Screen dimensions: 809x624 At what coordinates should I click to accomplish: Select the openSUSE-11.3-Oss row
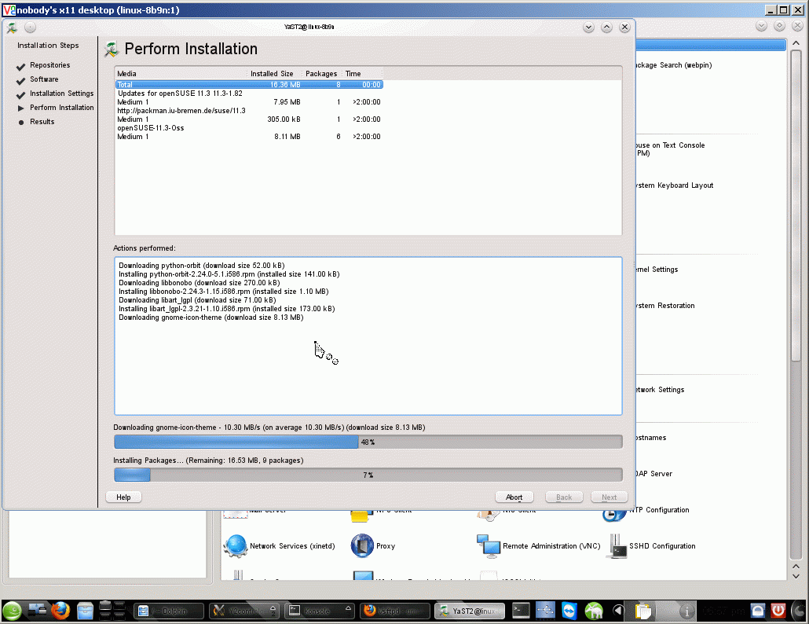click(x=249, y=128)
